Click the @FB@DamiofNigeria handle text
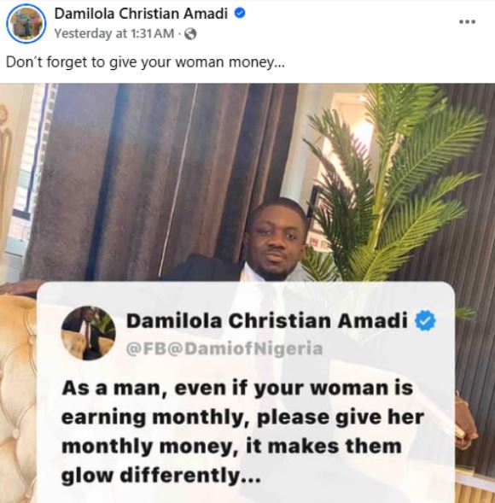495x503 pixels. (x=224, y=348)
